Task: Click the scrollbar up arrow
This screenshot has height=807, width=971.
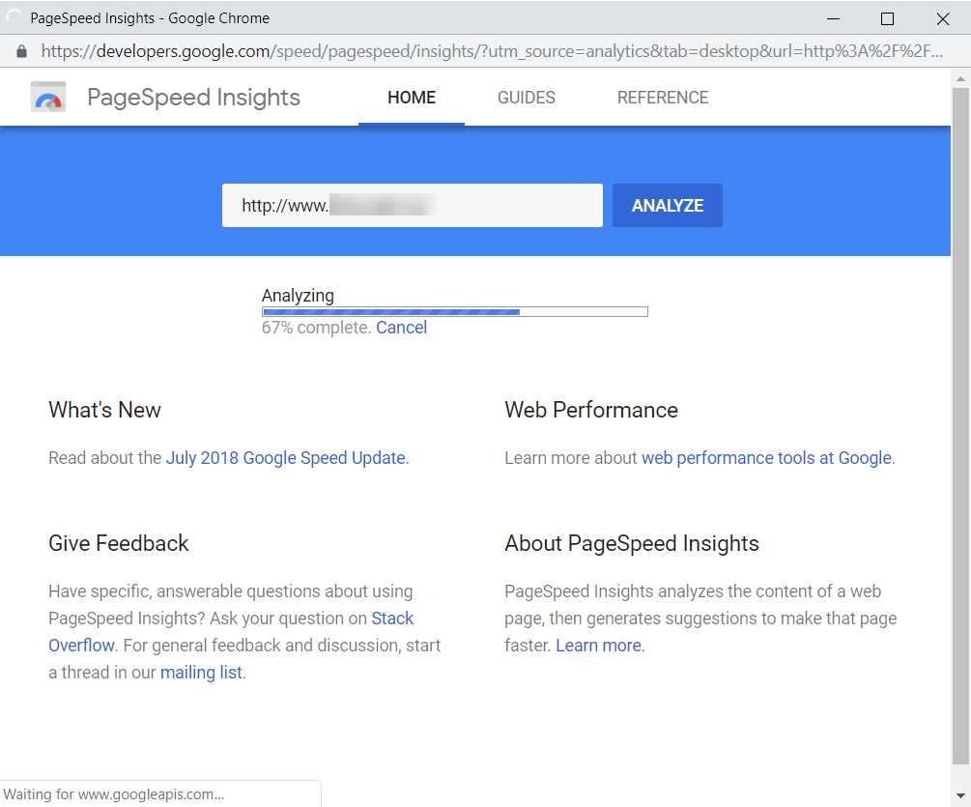Action: [960, 77]
